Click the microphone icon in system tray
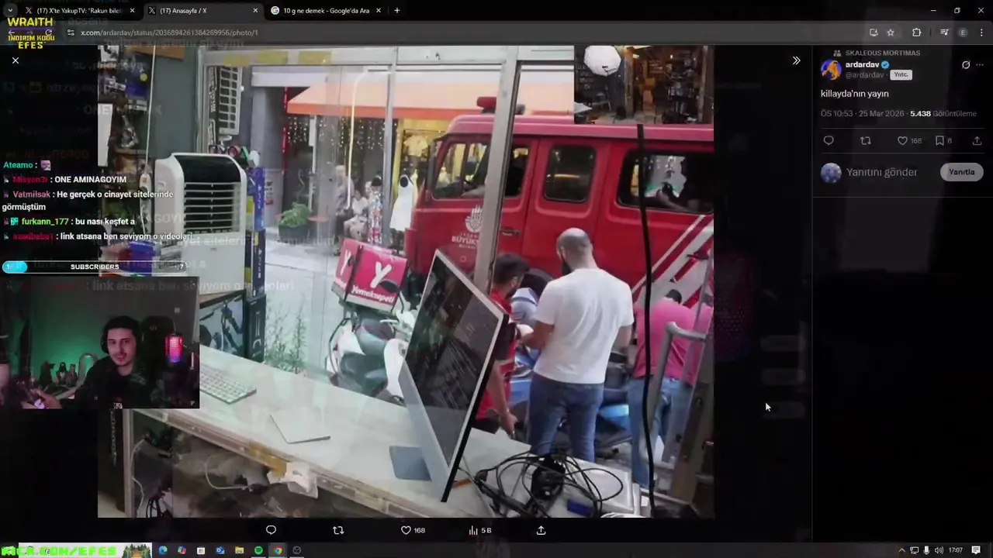 click(926, 550)
